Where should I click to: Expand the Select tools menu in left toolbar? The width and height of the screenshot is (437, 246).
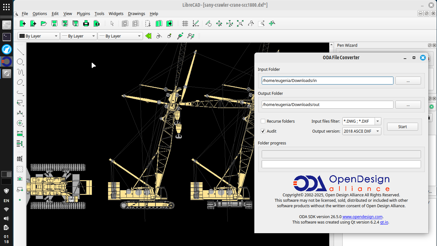[20, 103]
